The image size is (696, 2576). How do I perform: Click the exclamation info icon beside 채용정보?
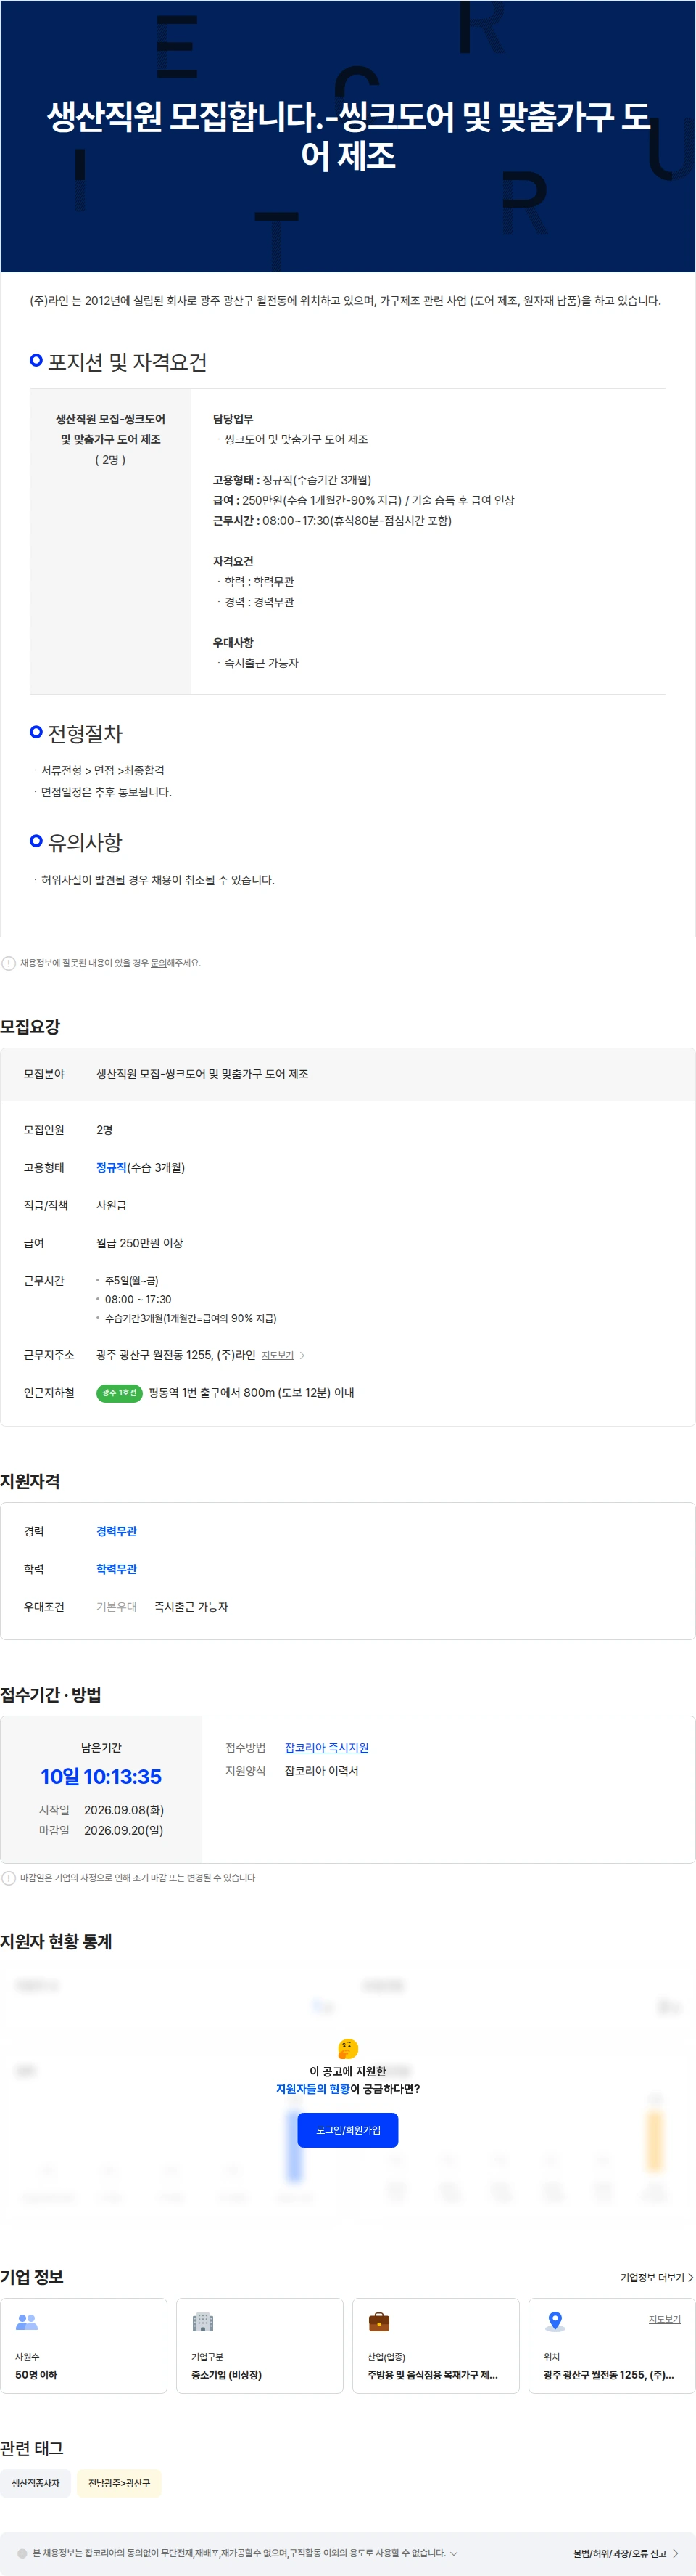[x=9, y=963]
